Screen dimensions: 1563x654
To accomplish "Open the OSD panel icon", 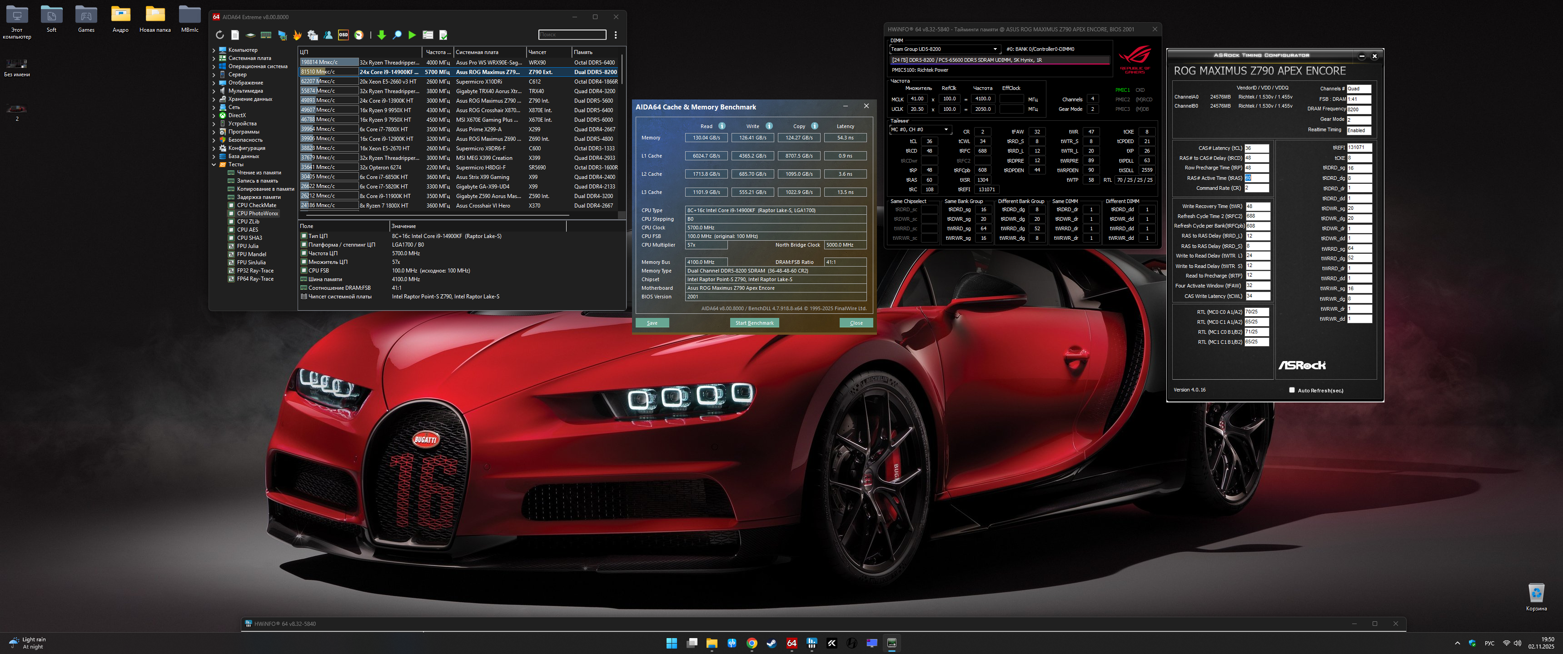I will pyautogui.click(x=343, y=35).
